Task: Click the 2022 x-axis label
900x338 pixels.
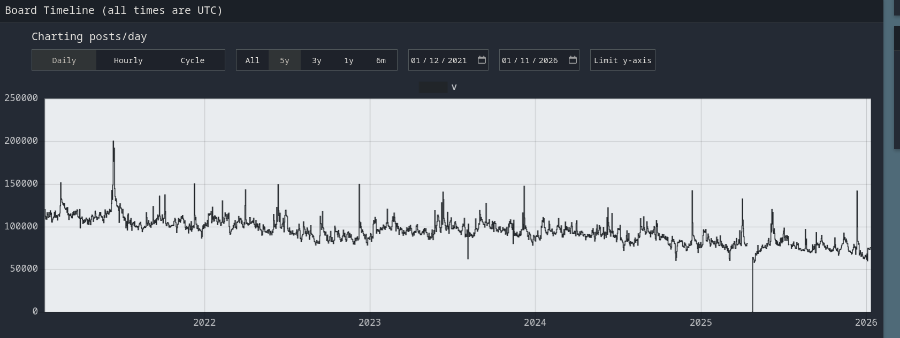Action: (204, 322)
